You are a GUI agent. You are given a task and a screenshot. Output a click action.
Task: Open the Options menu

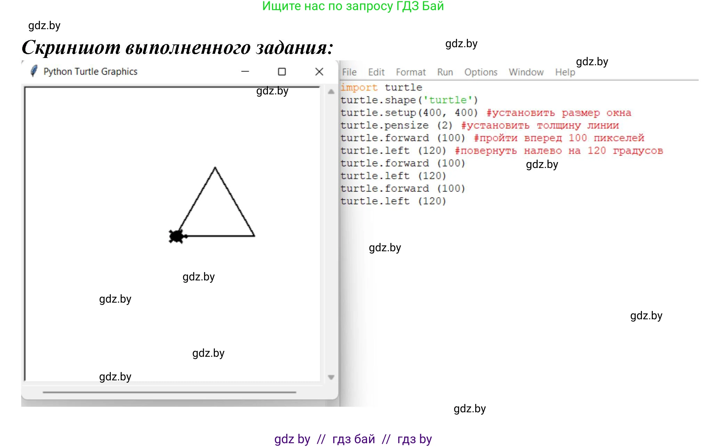coord(481,72)
